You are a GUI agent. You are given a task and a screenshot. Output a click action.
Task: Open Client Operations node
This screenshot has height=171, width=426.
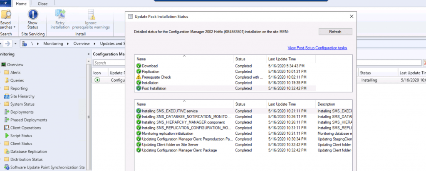point(22,128)
